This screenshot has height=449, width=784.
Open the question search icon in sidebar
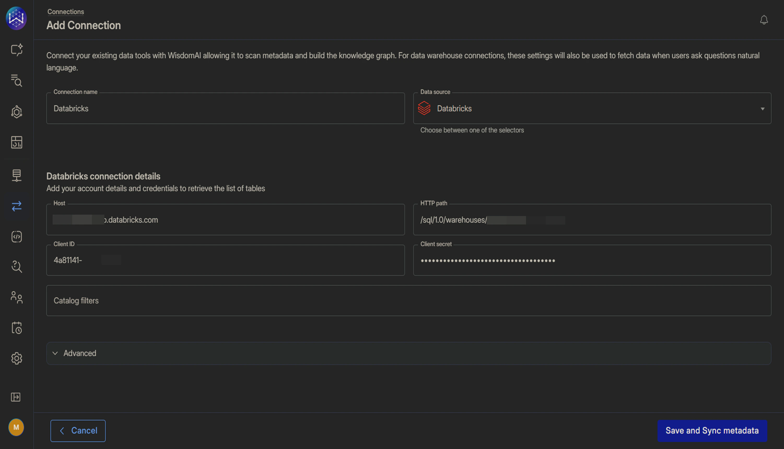point(17,267)
